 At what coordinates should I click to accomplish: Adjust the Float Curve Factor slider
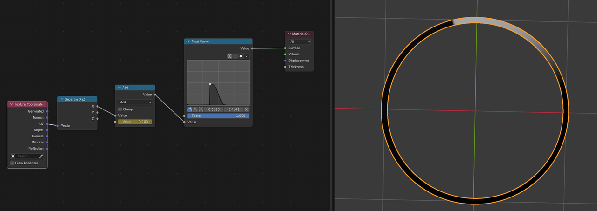coord(218,116)
